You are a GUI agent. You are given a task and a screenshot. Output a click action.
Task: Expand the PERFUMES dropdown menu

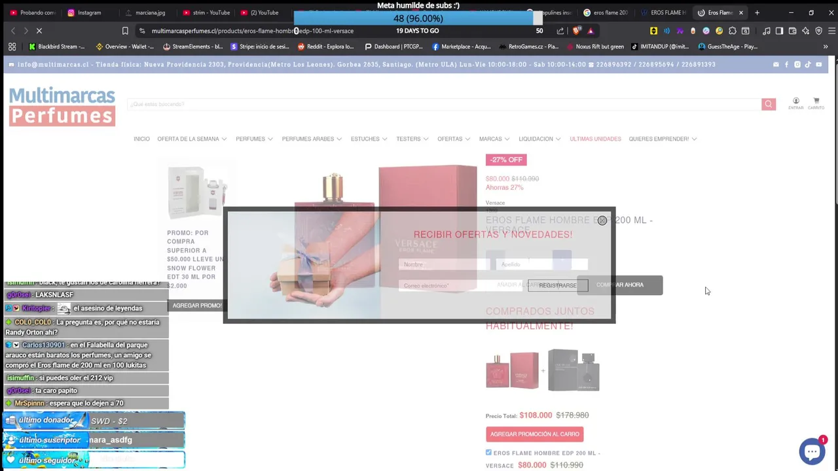[254, 139]
